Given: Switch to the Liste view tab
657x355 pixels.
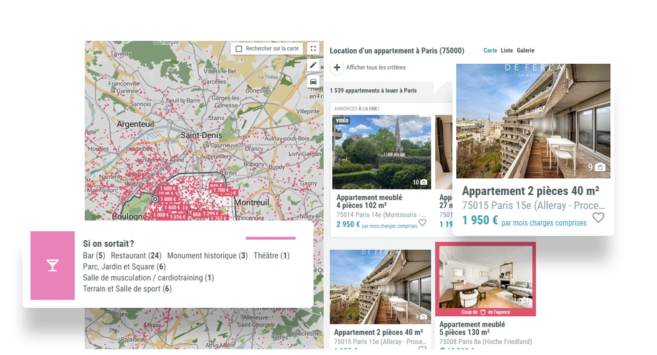Looking at the screenshot, I should point(507,50).
